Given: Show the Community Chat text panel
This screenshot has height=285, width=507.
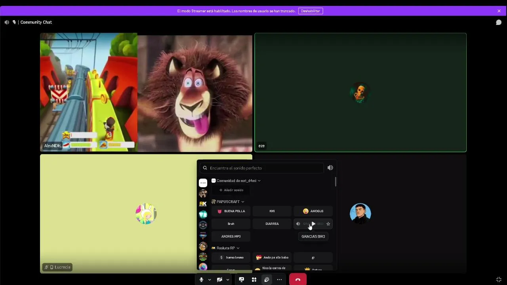Looking at the screenshot, I should [499, 22].
